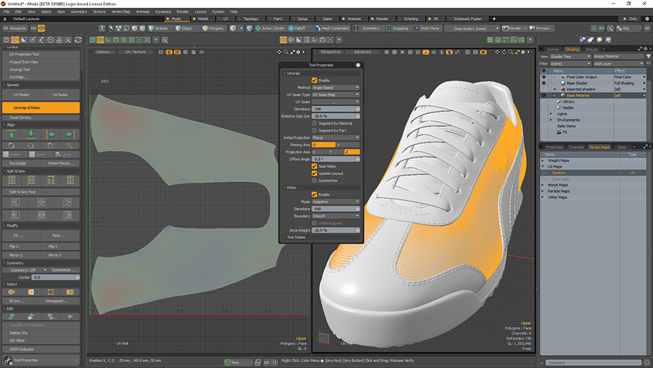
Task: Open the Vertex Map menu
Action: click(x=121, y=11)
